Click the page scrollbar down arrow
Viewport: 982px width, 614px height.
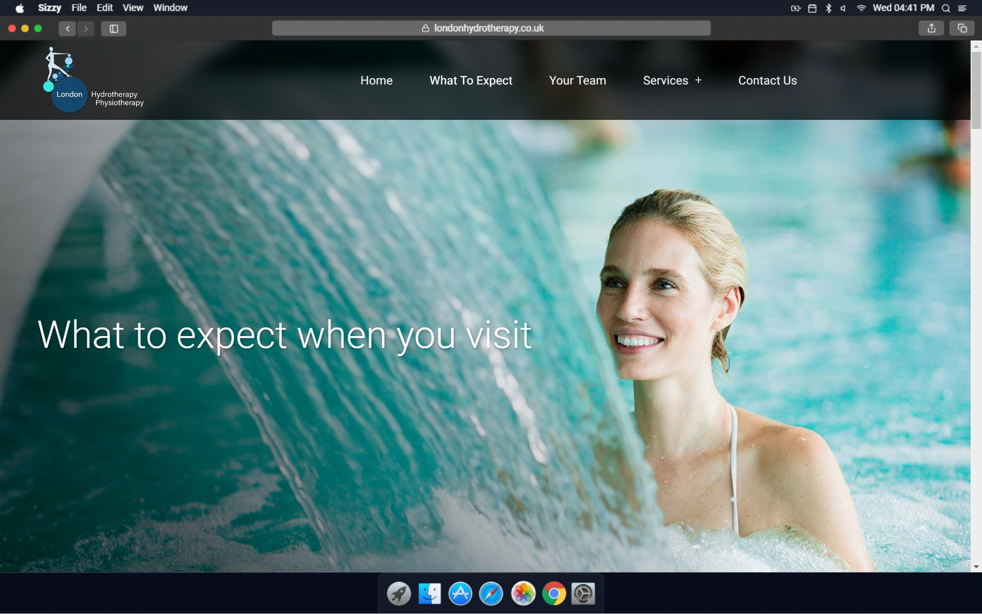976,567
